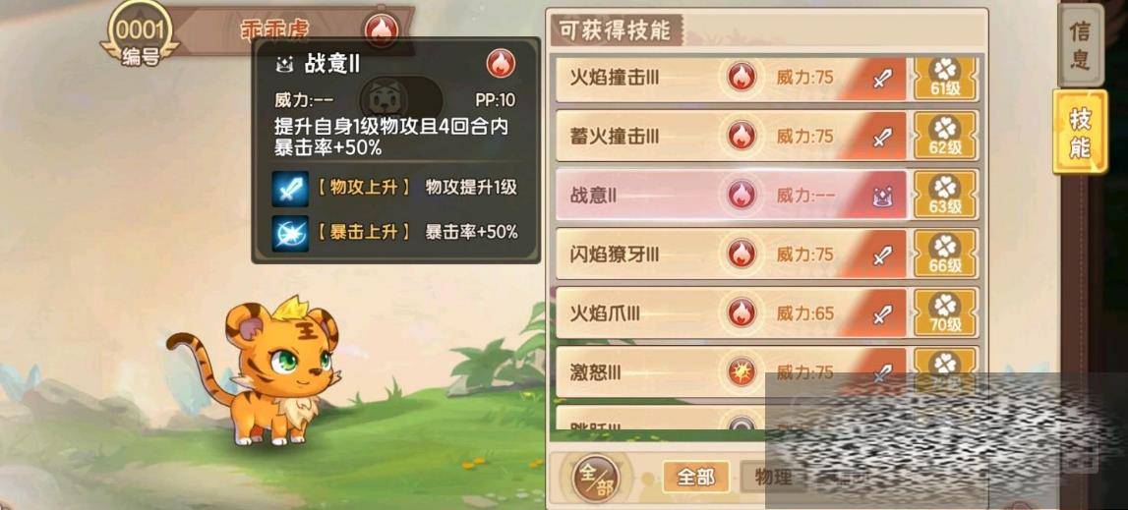Click the 0001 编号 number medal
The image size is (1128, 510).
pyautogui.click(x=141, y=33)
